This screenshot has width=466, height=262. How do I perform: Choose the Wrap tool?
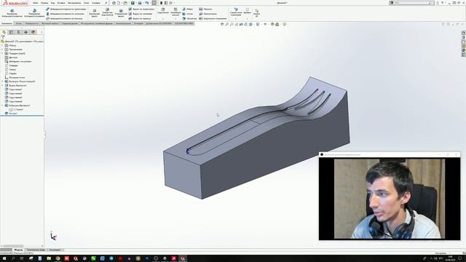tap(205, 9)
